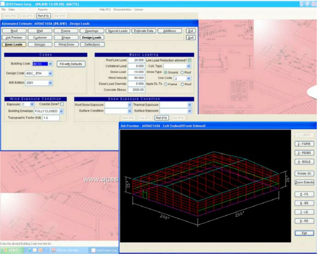Screen dimensions: 318x254
Task: Expand the Building Envelope dropdown
Action: (61, 111)
